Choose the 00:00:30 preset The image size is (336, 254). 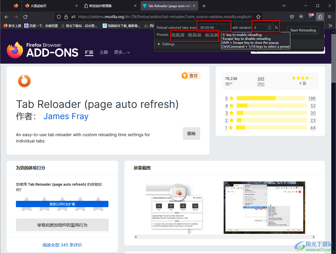(x=178, y=35)
